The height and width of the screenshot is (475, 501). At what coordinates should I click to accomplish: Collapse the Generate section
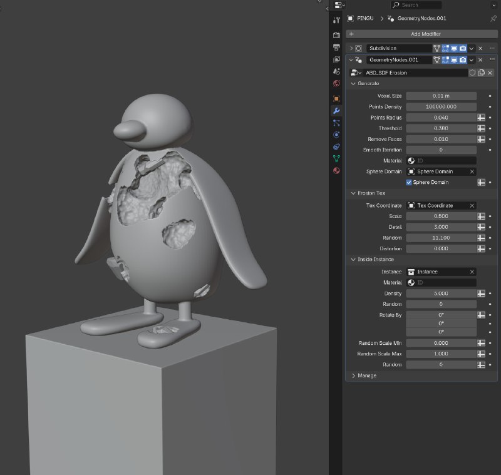coord(353,84)
